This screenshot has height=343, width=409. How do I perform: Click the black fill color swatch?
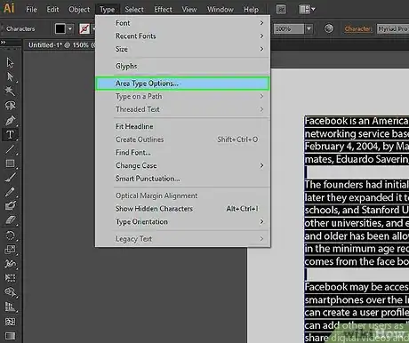tap(60, 28)
